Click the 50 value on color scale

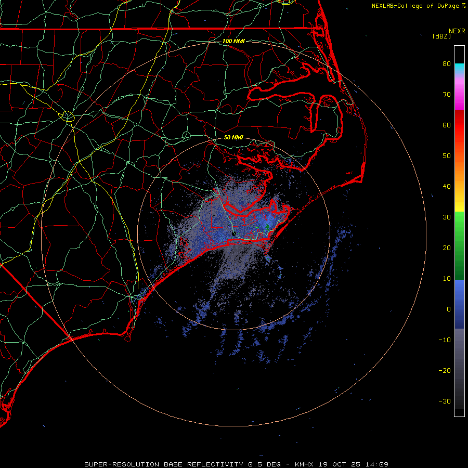tap(447, 156)
